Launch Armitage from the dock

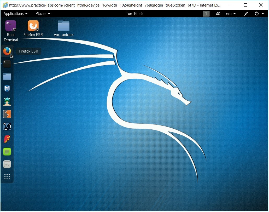click(x=7, y=101)
